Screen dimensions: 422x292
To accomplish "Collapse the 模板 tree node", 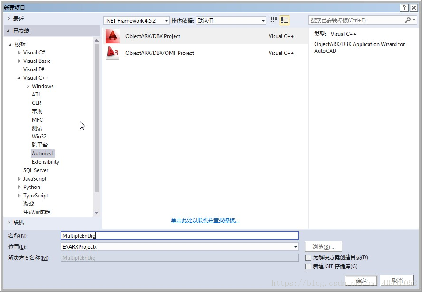I will 10,44.
